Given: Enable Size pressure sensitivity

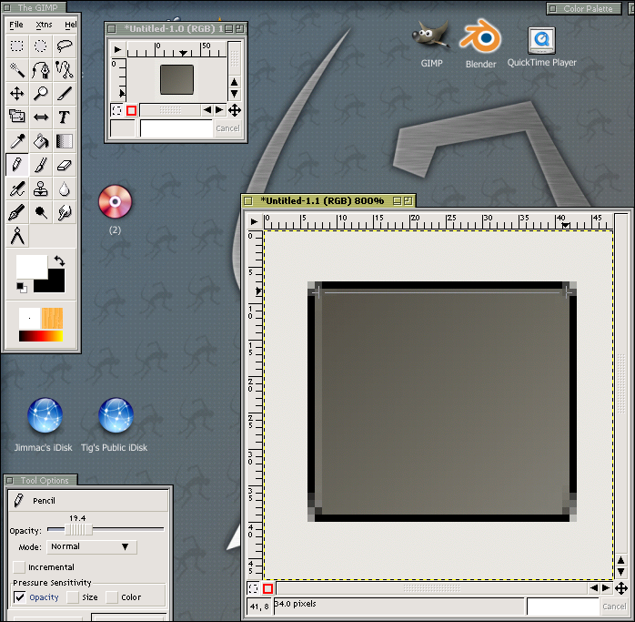Looking at the screenshot, I should pos(73,597).
